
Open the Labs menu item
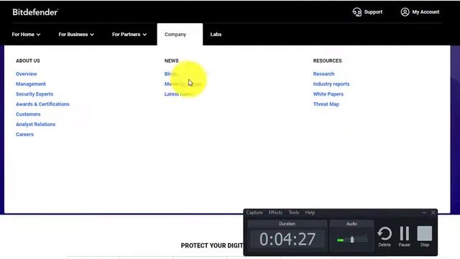[x=216, y=35]
